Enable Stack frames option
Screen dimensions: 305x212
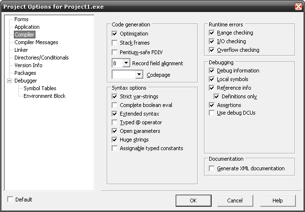click(x=114, y=43)
